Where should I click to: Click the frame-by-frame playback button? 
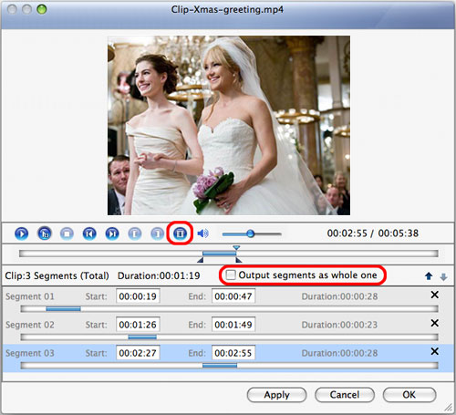[x=45, y=233]
